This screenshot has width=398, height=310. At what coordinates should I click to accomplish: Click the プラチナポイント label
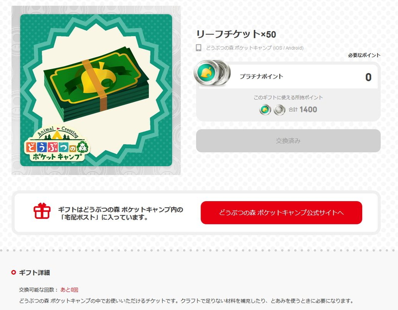pyautogui.click(x=262, y=77)
